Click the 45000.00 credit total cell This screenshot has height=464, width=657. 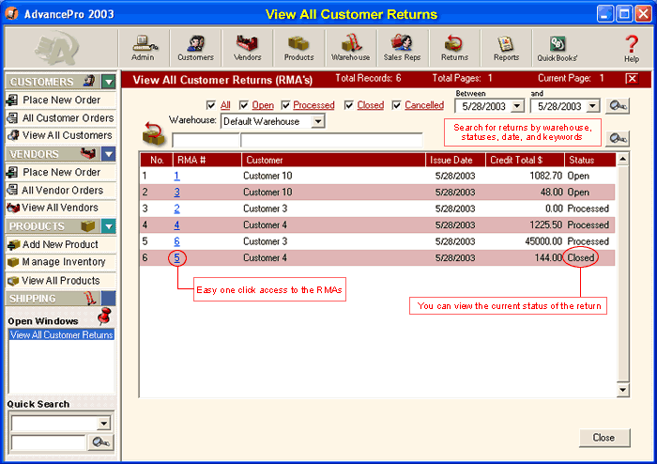(543, 241)
